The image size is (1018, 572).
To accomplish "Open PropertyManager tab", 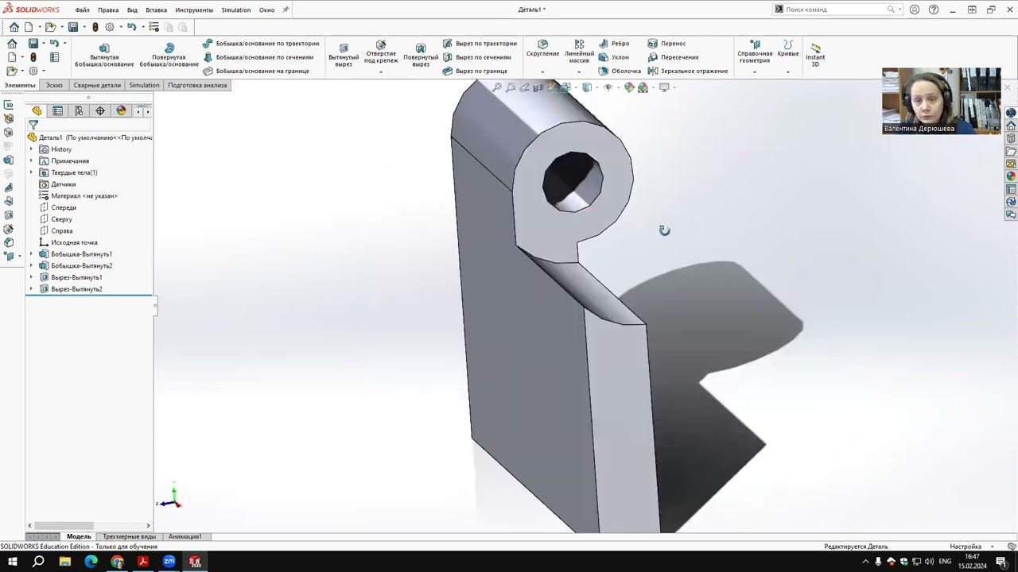I will (x=57, y=110).
